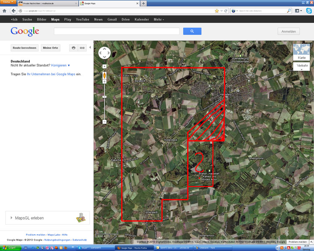Reload the page with the refresh icon

226,11
